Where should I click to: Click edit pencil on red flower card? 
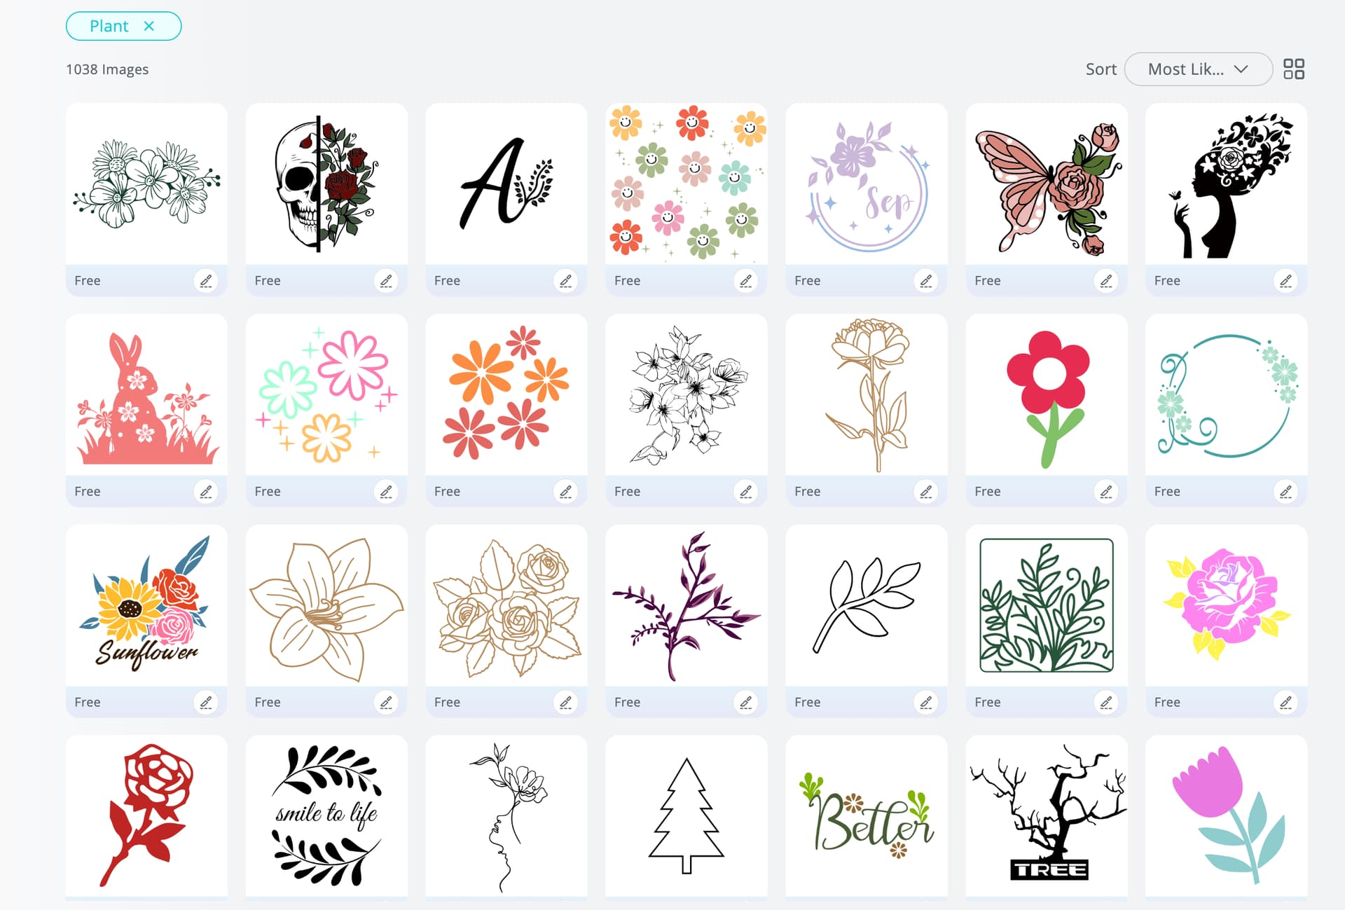[x=1106, y=492]
